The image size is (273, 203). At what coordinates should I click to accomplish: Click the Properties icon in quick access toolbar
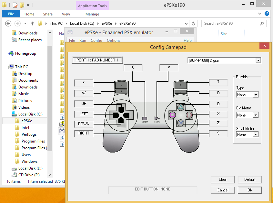pyautogui.click(x=15, y=5)
